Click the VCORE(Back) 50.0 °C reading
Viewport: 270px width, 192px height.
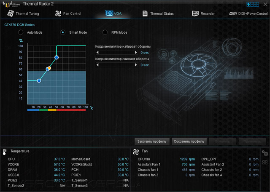(123, 165)
